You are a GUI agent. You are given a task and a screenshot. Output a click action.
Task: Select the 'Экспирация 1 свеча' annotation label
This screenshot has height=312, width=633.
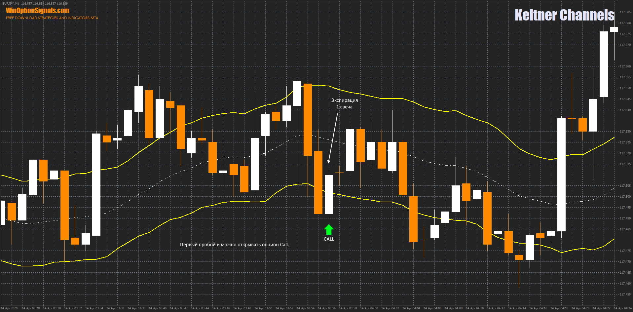pyautogui.click(x=344, y=103)
